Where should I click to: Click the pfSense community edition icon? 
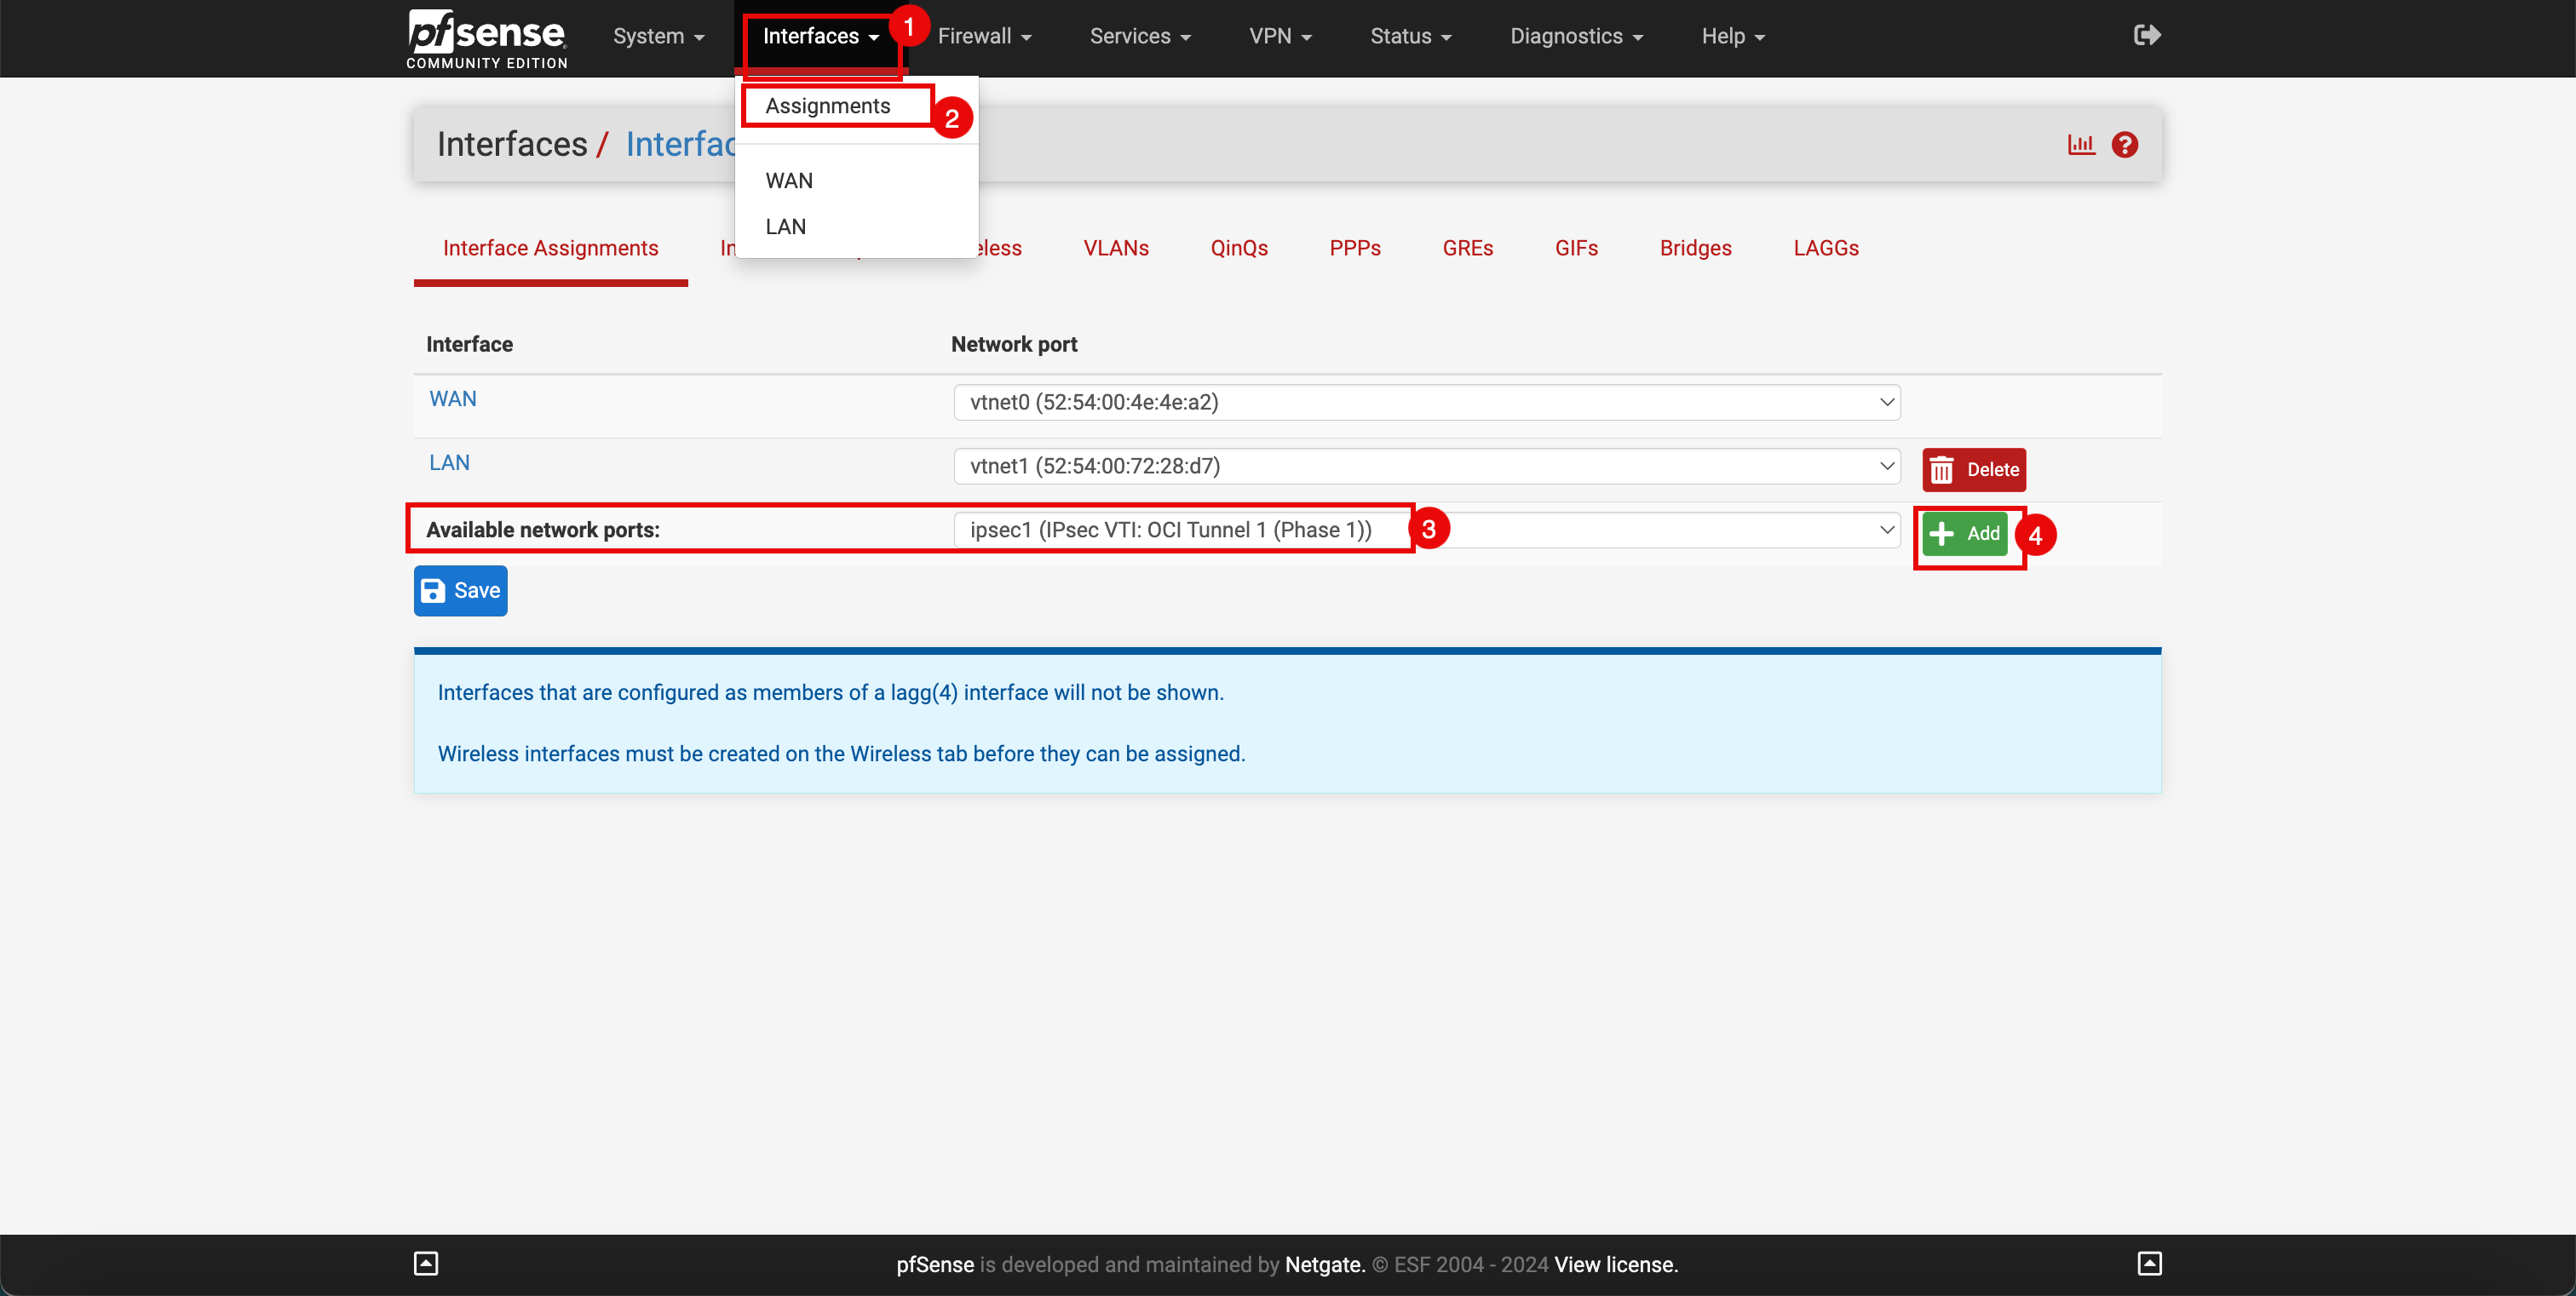pos(486,37)
